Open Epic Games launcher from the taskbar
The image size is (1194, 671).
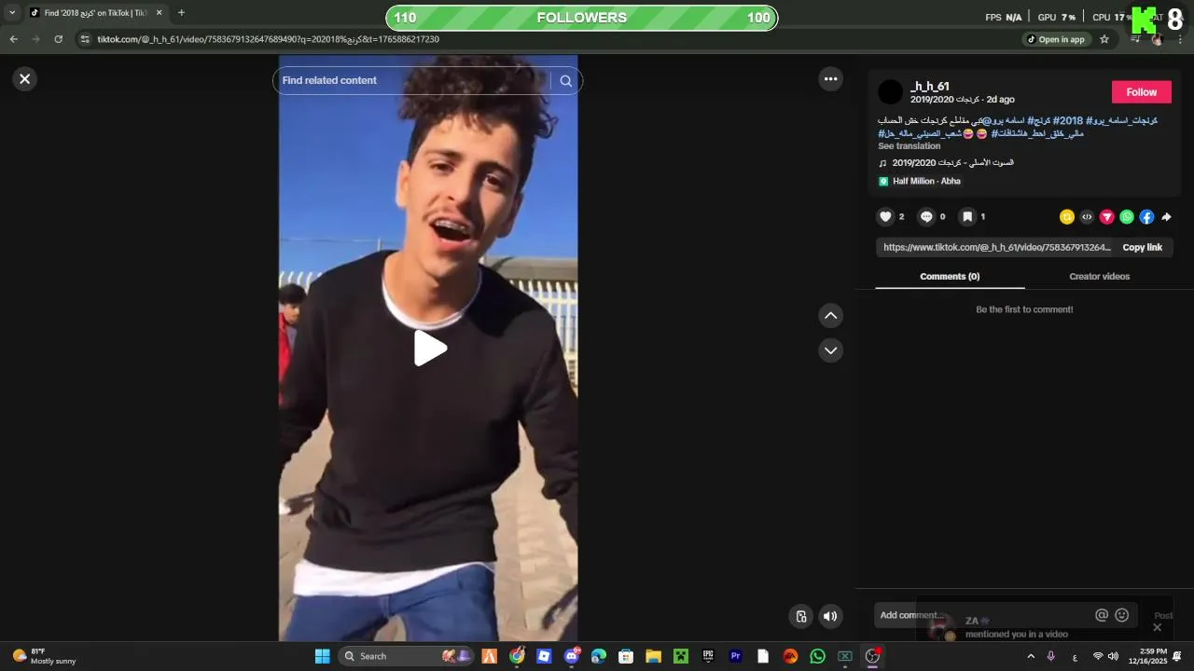(x=708, y=656)
